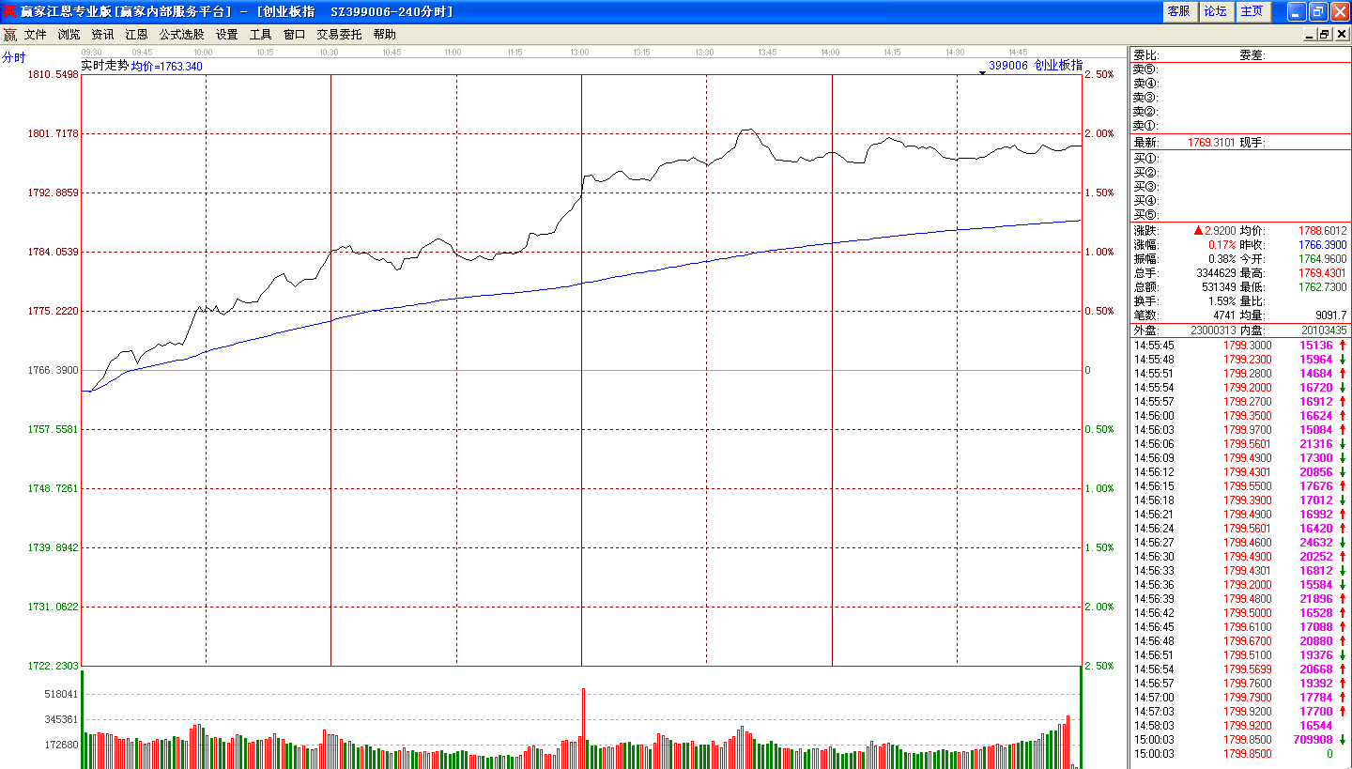Open the 公式选股 menu
This screenshot has height=769, width=1352.
[x=181, y=34]
